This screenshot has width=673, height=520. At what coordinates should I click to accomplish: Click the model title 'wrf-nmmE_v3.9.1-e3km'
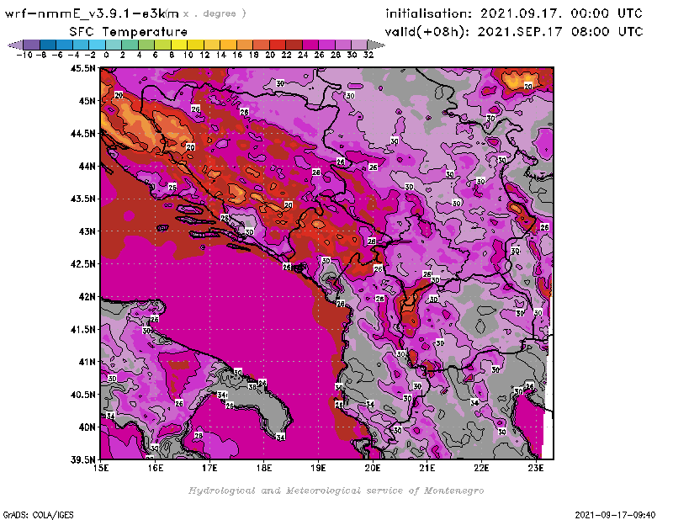click(92, 13)
